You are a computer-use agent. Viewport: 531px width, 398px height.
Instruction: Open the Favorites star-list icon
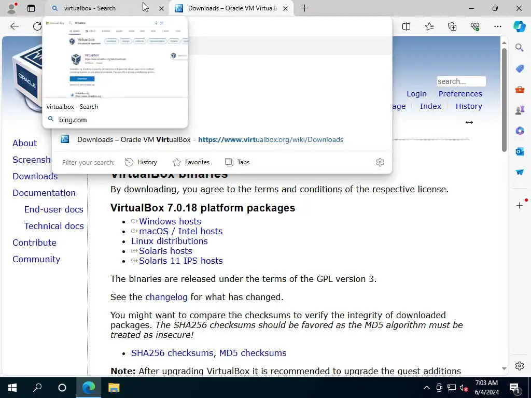429,26
